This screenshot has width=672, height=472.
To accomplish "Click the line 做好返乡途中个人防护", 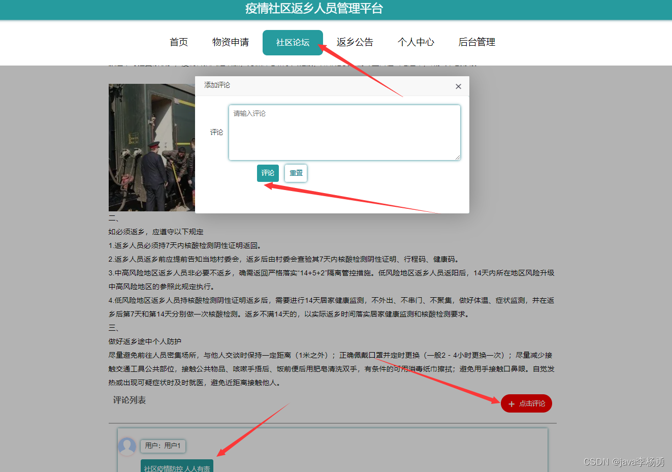I will click(x=145, y=341).
